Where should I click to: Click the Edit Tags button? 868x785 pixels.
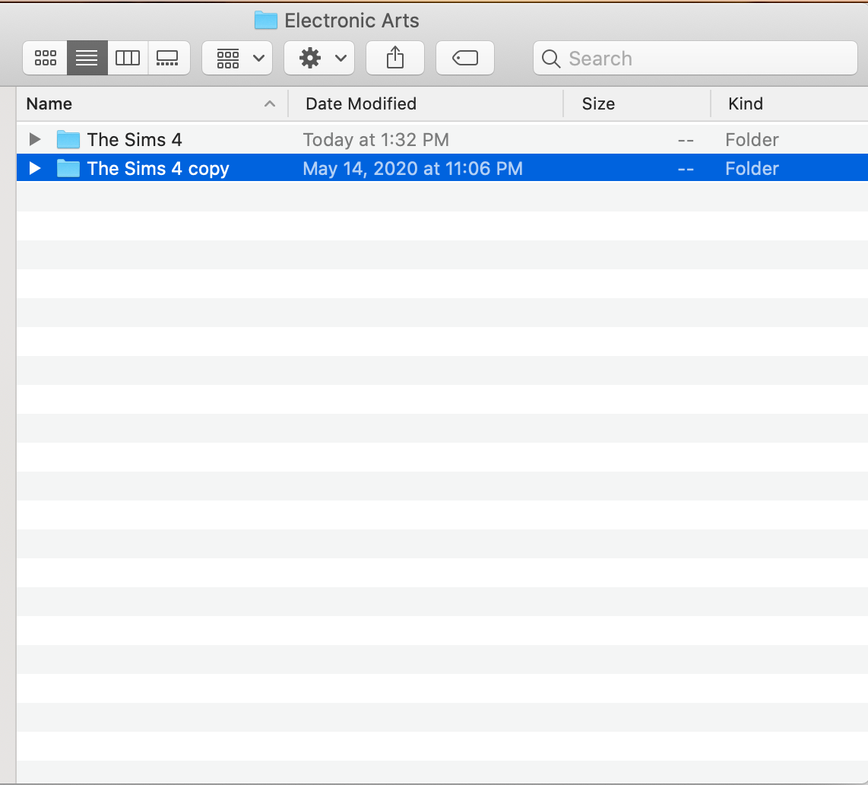(x=464, y=58)
